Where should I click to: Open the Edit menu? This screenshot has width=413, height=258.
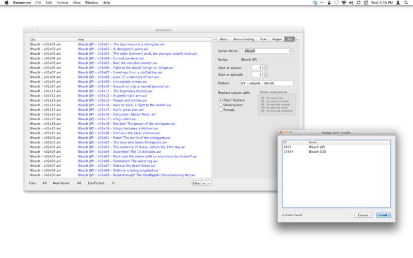tap(49, 3)
